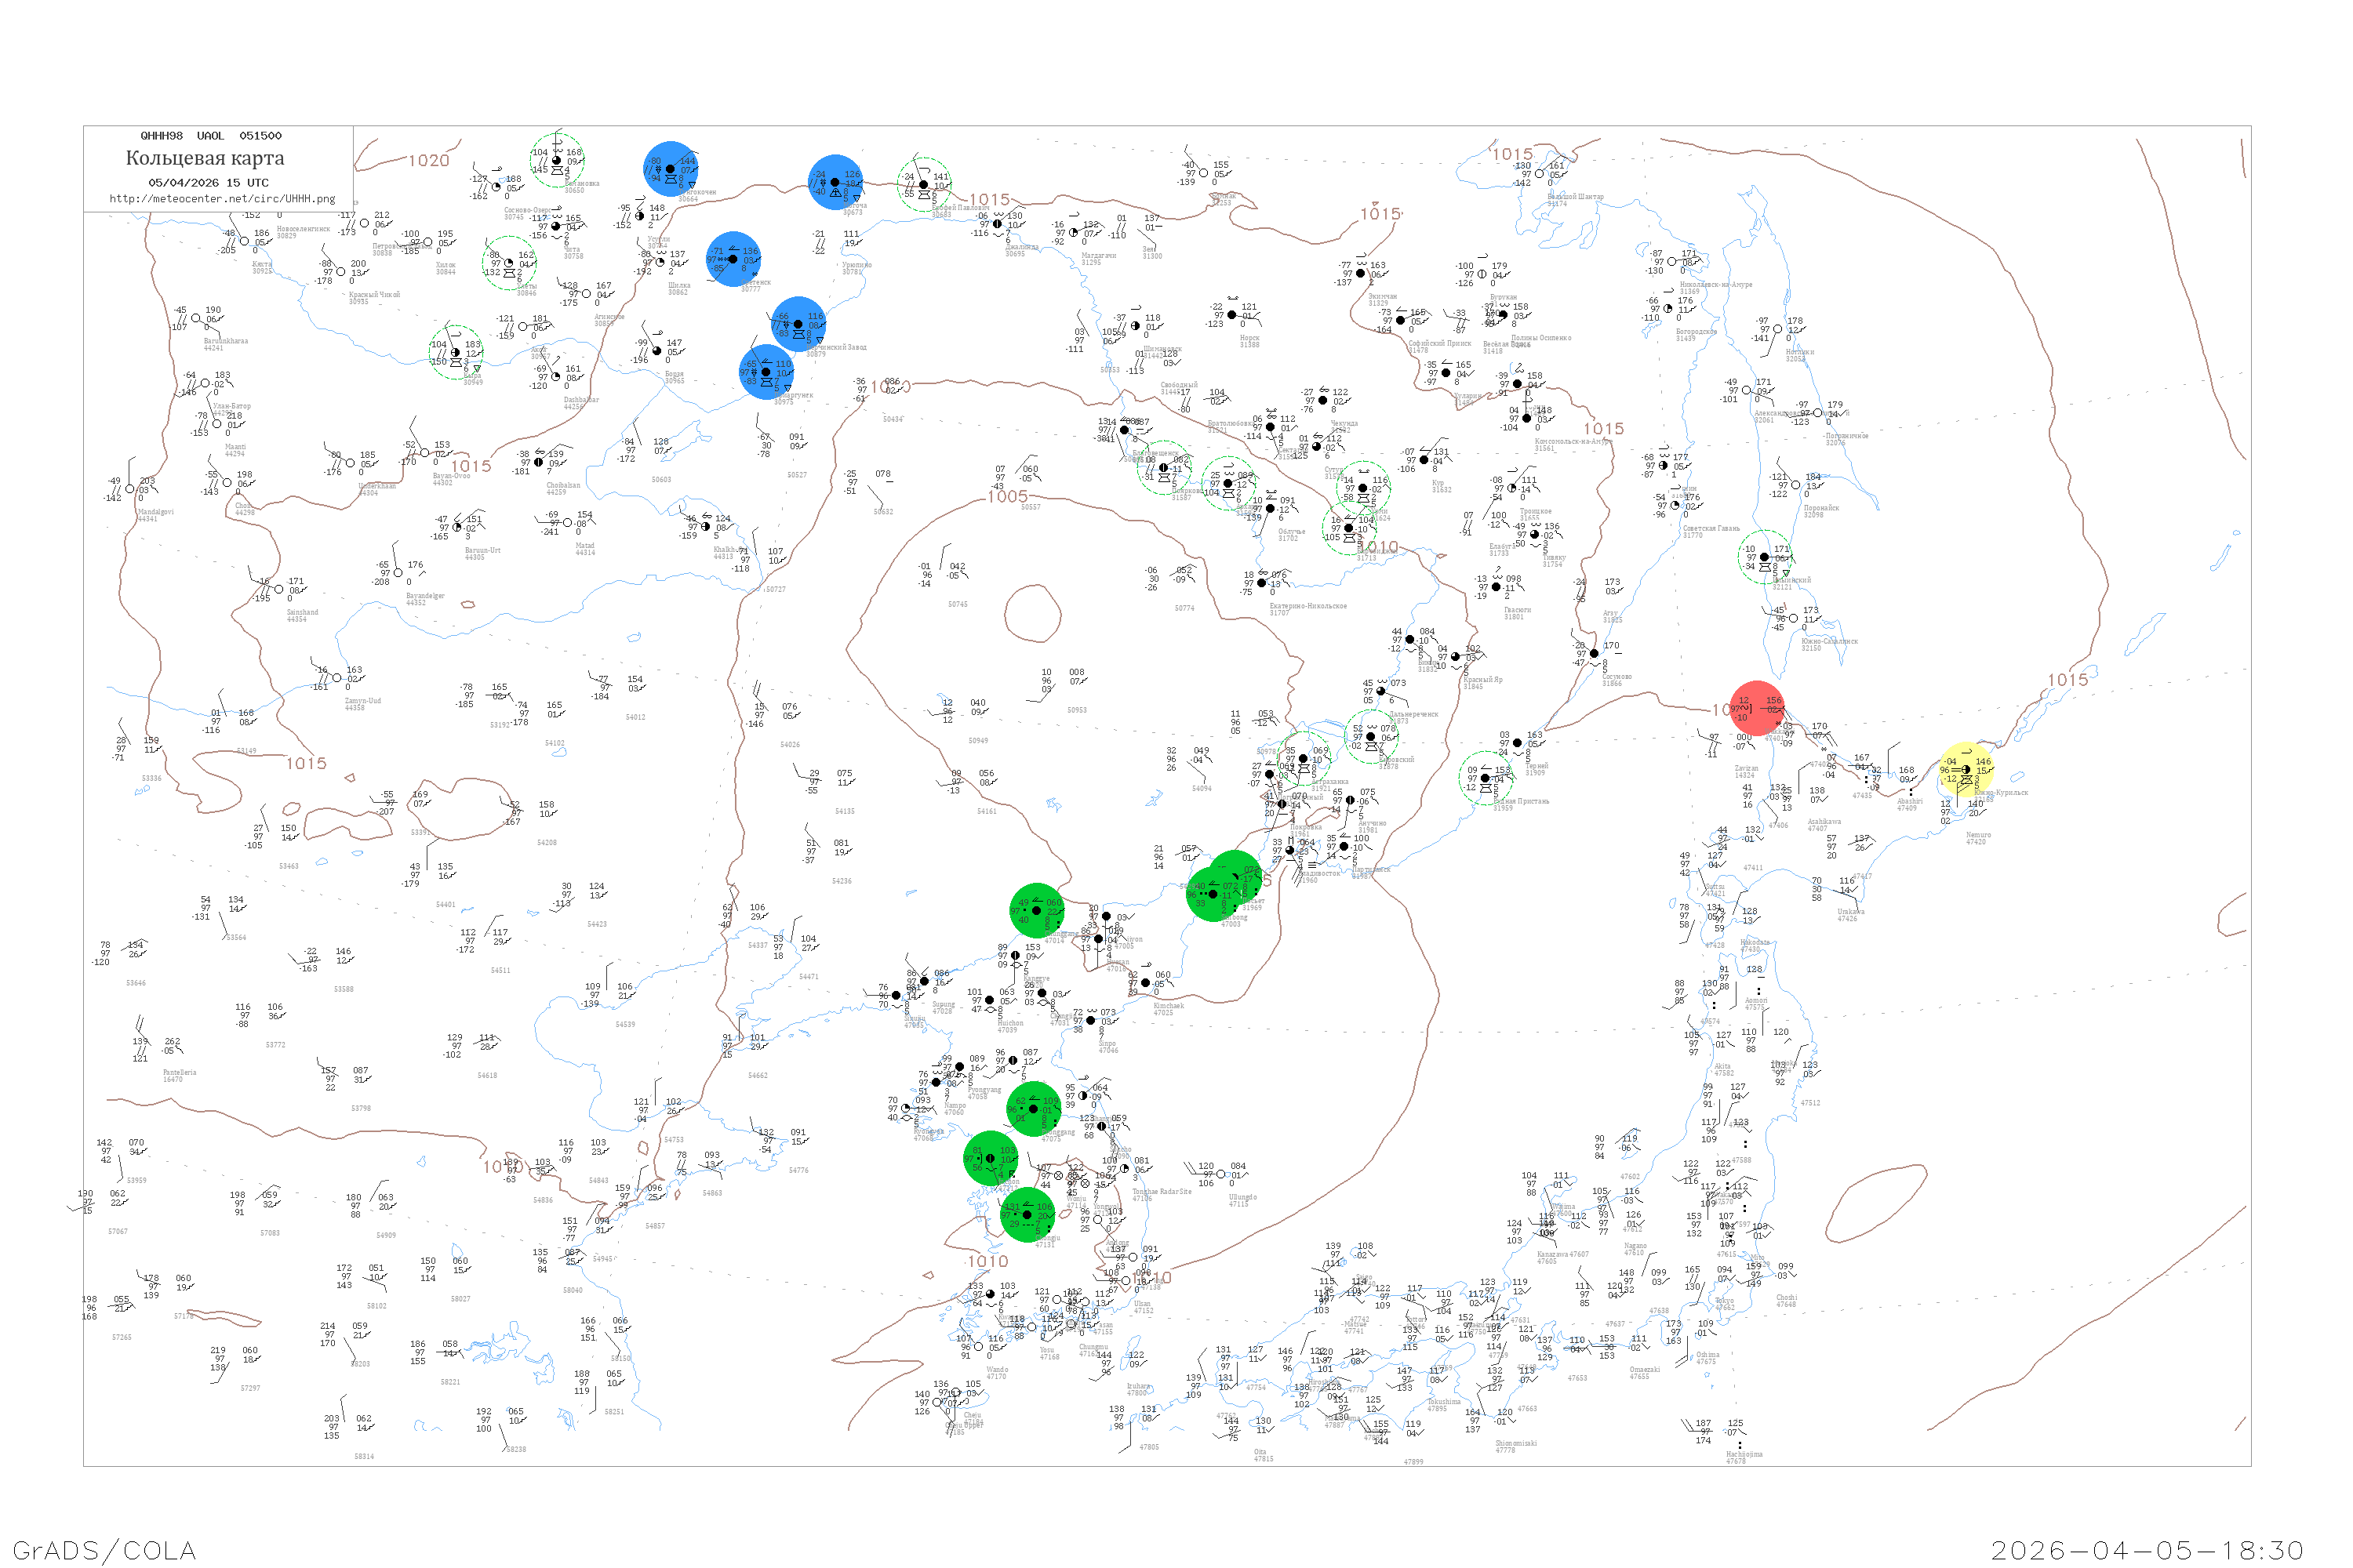Click the Кольцевая карта map title
2353x1568 pixels.
[x=205, y=158]
